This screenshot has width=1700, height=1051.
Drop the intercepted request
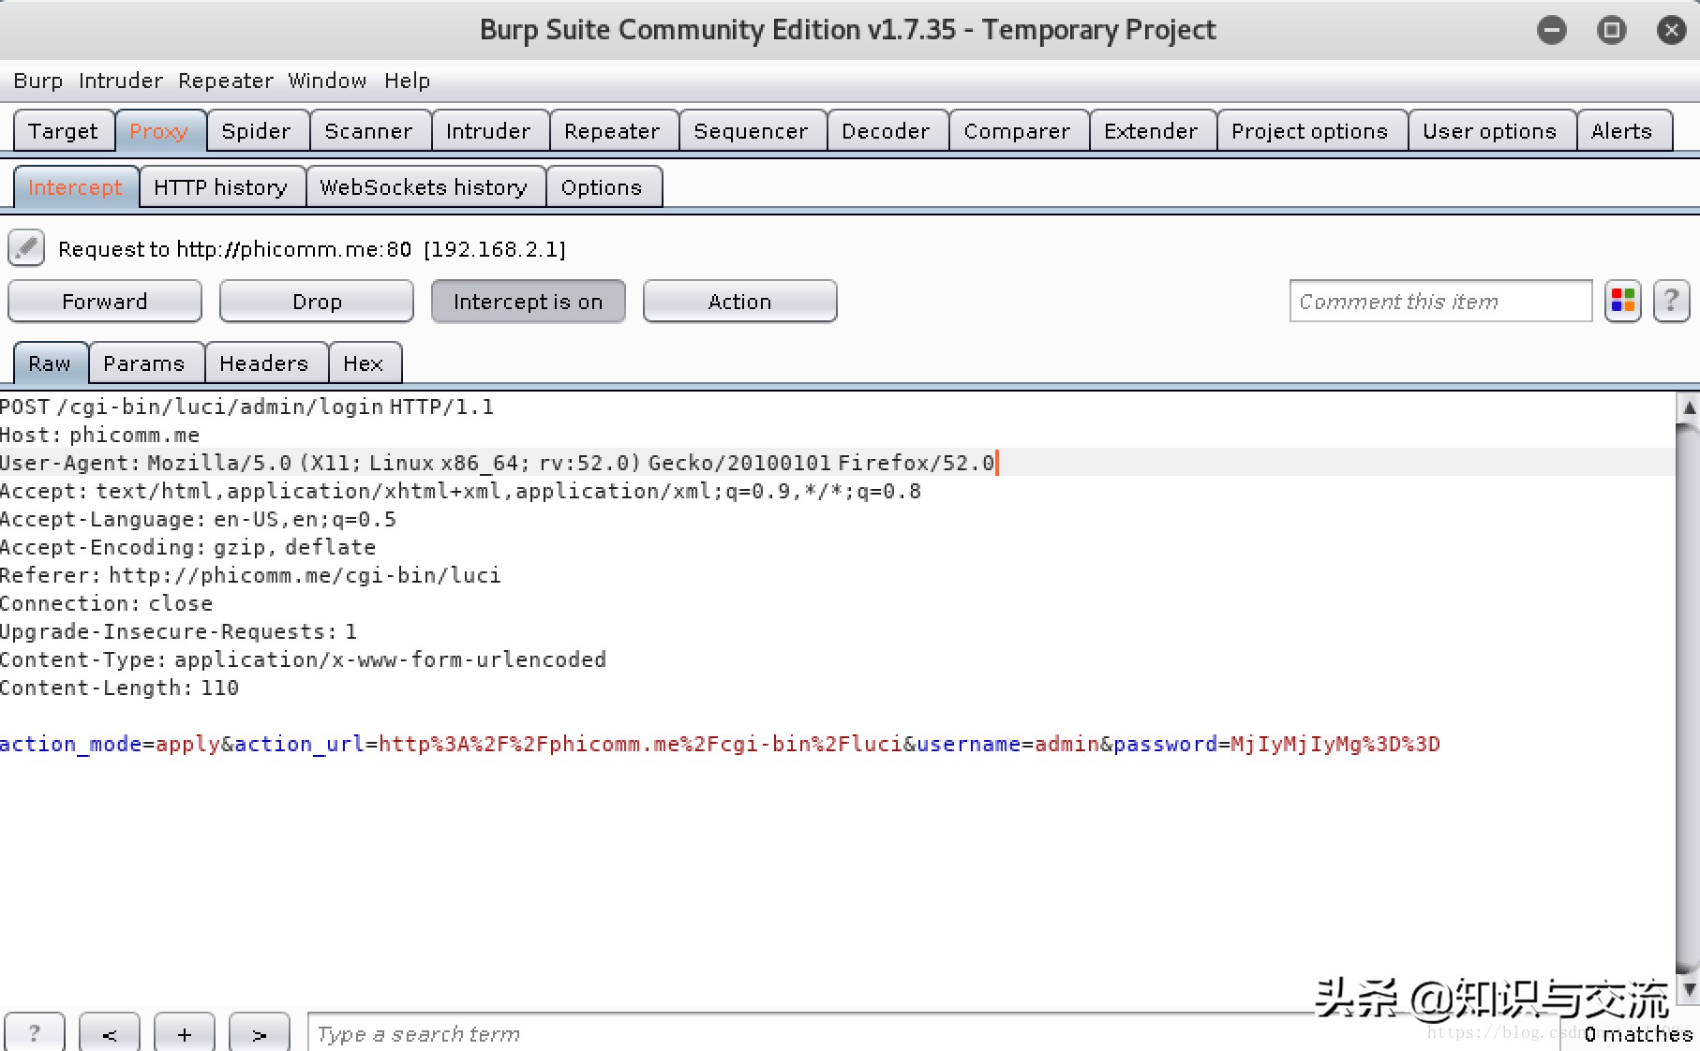(317, 302)
